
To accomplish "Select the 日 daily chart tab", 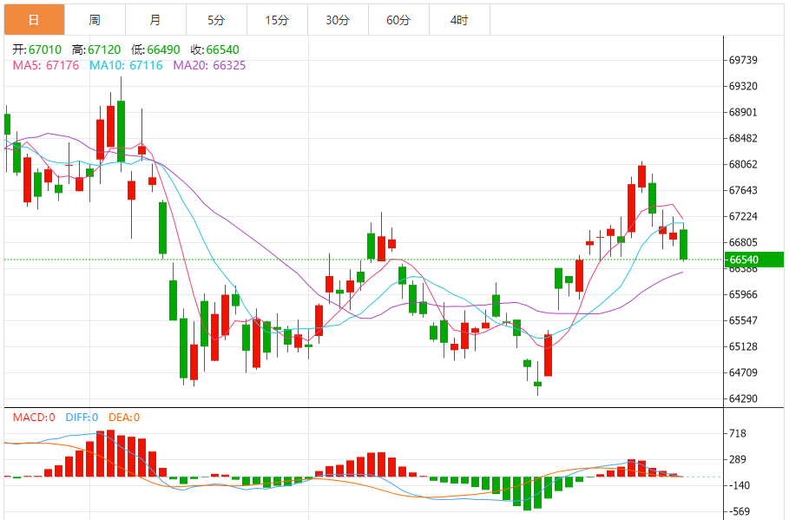I will point(34,20).
